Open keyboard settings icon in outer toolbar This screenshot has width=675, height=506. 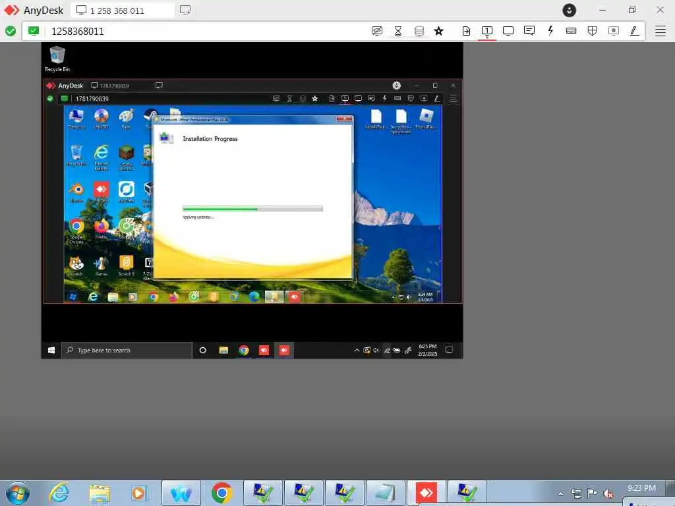pyautogui.click(x=572, y=30)
